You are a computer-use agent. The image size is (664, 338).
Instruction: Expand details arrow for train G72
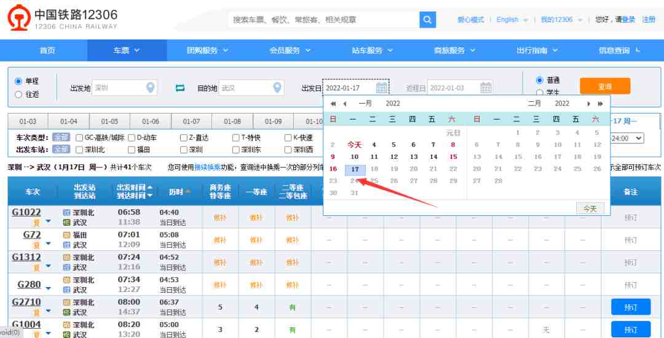pyautogui.click(x=49, y=245)
